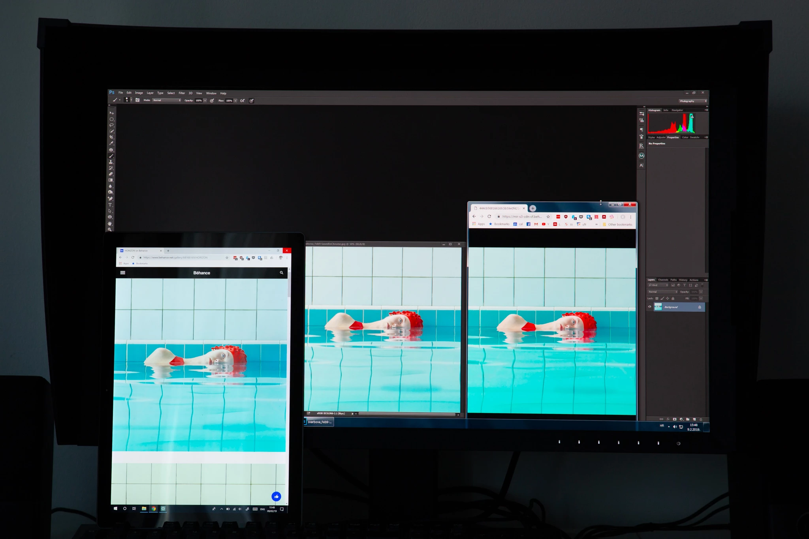The height and width of the screenshot is (539, 809).
Task: Select the Hand tool
Action: (x=110, y=223)
